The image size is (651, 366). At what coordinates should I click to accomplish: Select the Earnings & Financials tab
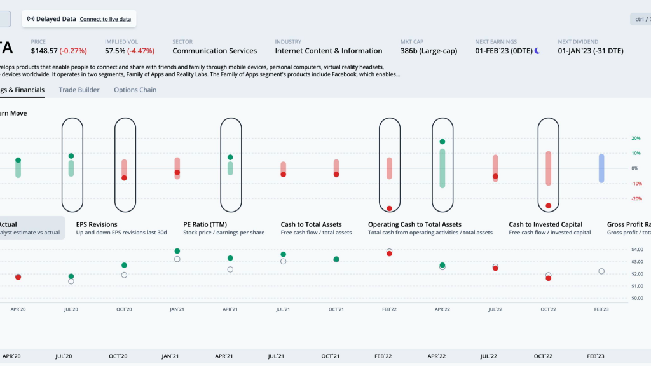pyautogui.click(x=22, y=90)
